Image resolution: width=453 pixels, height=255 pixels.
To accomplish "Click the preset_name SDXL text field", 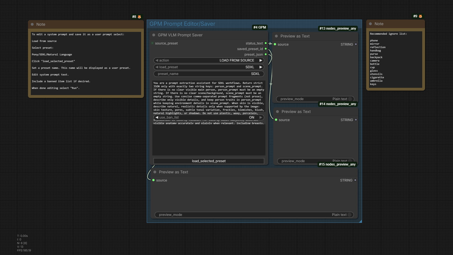I will (x=209, y=74).
